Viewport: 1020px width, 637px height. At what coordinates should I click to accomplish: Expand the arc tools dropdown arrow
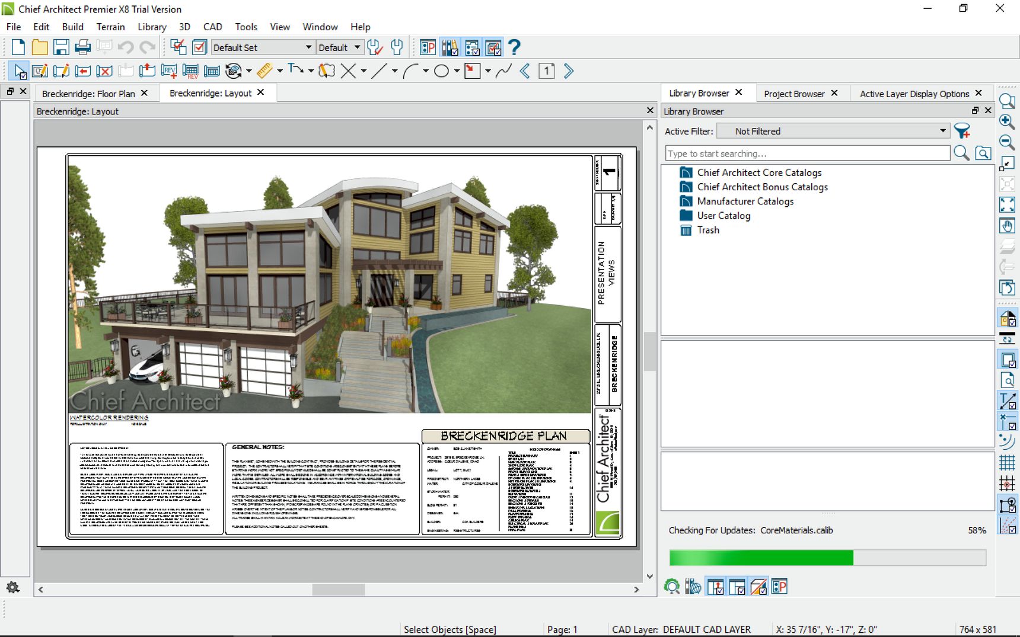point(426,71)
